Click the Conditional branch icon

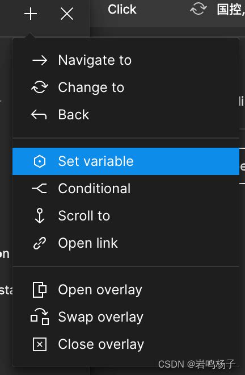click(x=39, y=189)
